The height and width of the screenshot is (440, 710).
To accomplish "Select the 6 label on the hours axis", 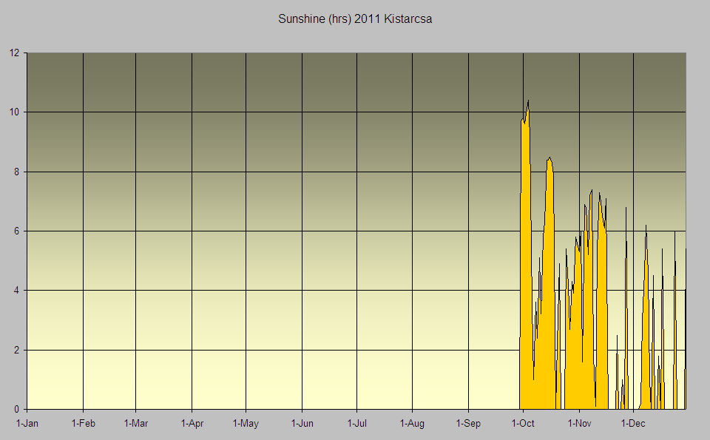I will click(17, 231).
